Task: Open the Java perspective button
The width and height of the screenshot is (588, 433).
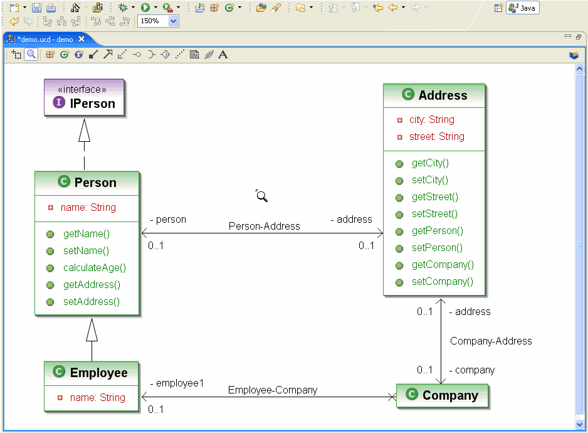Action: click(x=523, y=8)
